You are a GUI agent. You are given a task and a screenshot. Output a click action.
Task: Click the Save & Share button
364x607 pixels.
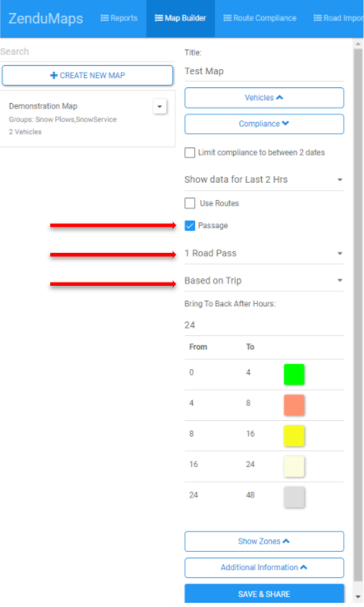[264, 594]
